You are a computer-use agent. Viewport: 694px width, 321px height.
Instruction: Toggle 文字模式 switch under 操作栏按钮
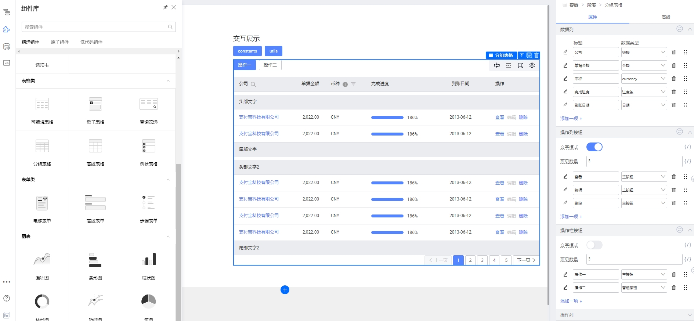click(x=594, y=245)
